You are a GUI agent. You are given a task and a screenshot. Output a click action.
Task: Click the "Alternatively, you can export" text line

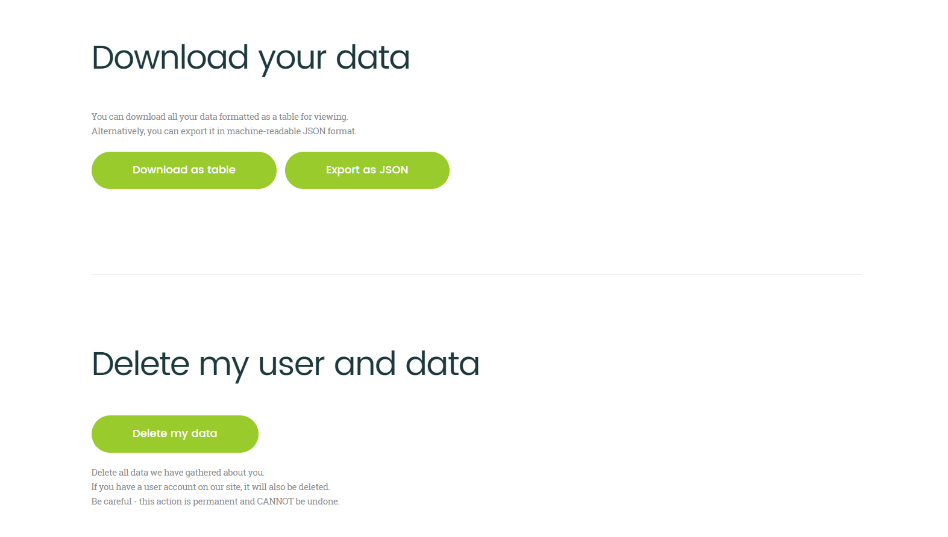point(224,131)
